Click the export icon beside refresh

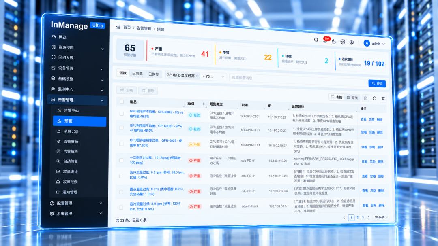click(366, 98)
